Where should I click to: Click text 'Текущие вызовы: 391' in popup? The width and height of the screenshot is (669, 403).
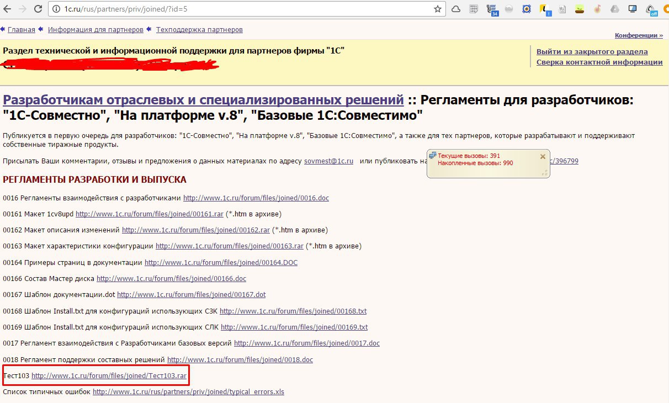pyautogui.click(x=469, y=156)
